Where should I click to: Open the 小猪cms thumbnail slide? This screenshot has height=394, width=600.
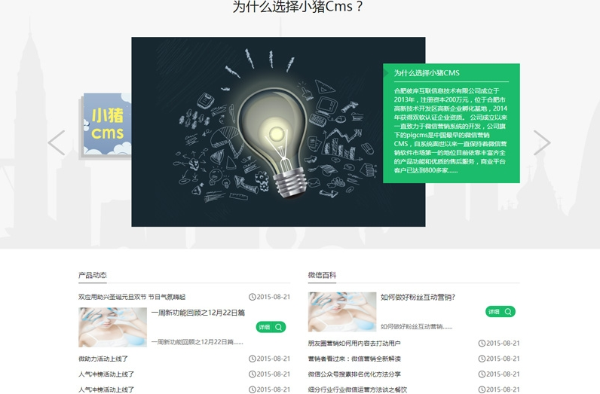(107, 125)
